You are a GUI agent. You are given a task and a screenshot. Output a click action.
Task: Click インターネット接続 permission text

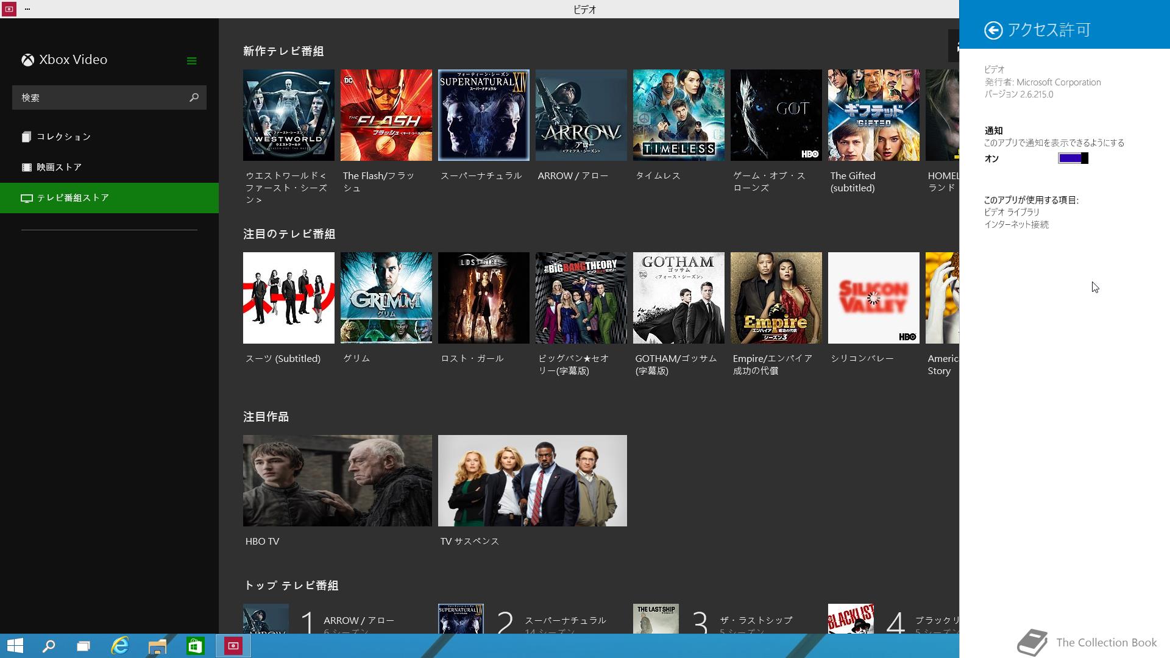coord(1016,224)
